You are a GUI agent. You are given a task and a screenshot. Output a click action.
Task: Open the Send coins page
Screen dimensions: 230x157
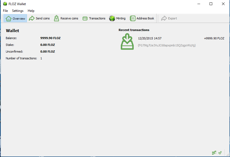pyautogui.click(x=39, y=18)
